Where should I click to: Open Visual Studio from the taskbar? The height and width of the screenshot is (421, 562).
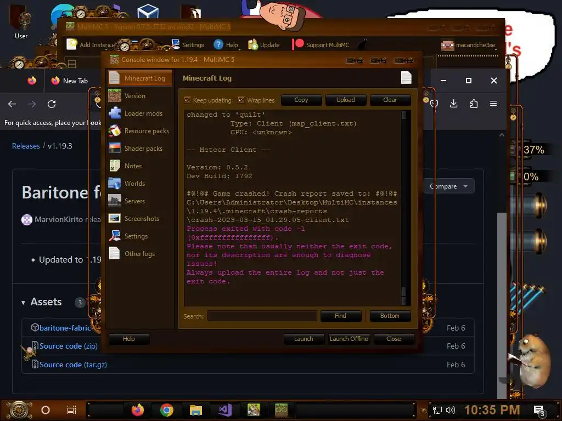[x=224, y=410]
